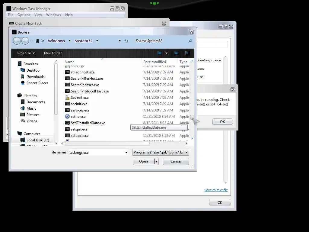Click the help icon in Browse toolbar
Screen dimensions: 309x232
click(x=187, y=53)
